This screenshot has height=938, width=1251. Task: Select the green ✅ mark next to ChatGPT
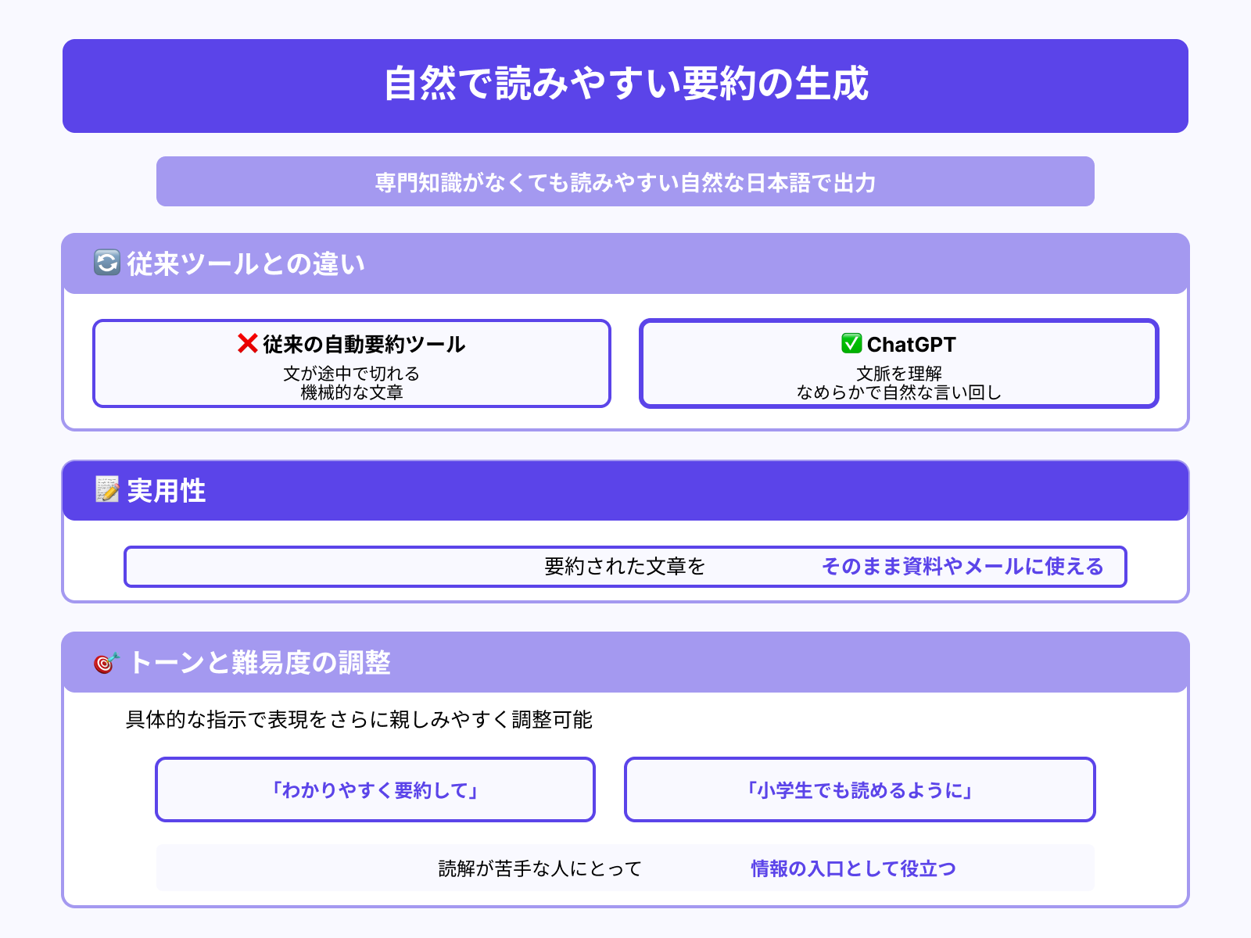click(852, 342)
